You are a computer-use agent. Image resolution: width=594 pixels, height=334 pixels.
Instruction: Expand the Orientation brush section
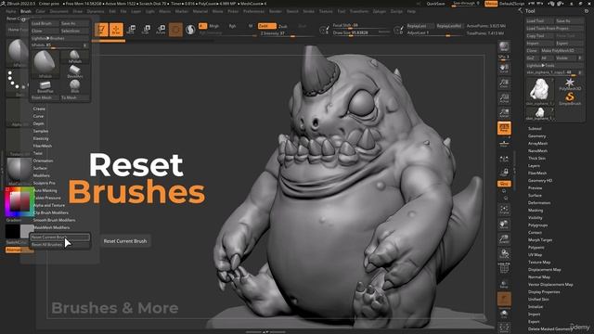(44, 161)
